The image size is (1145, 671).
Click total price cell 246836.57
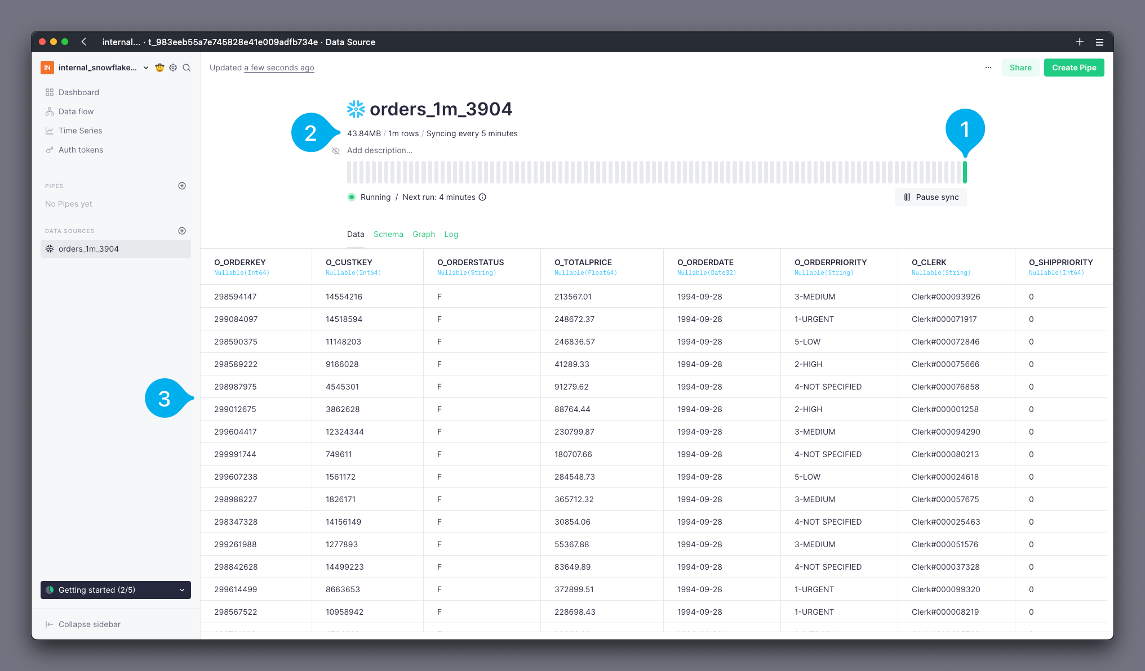[x=602, y=342]
